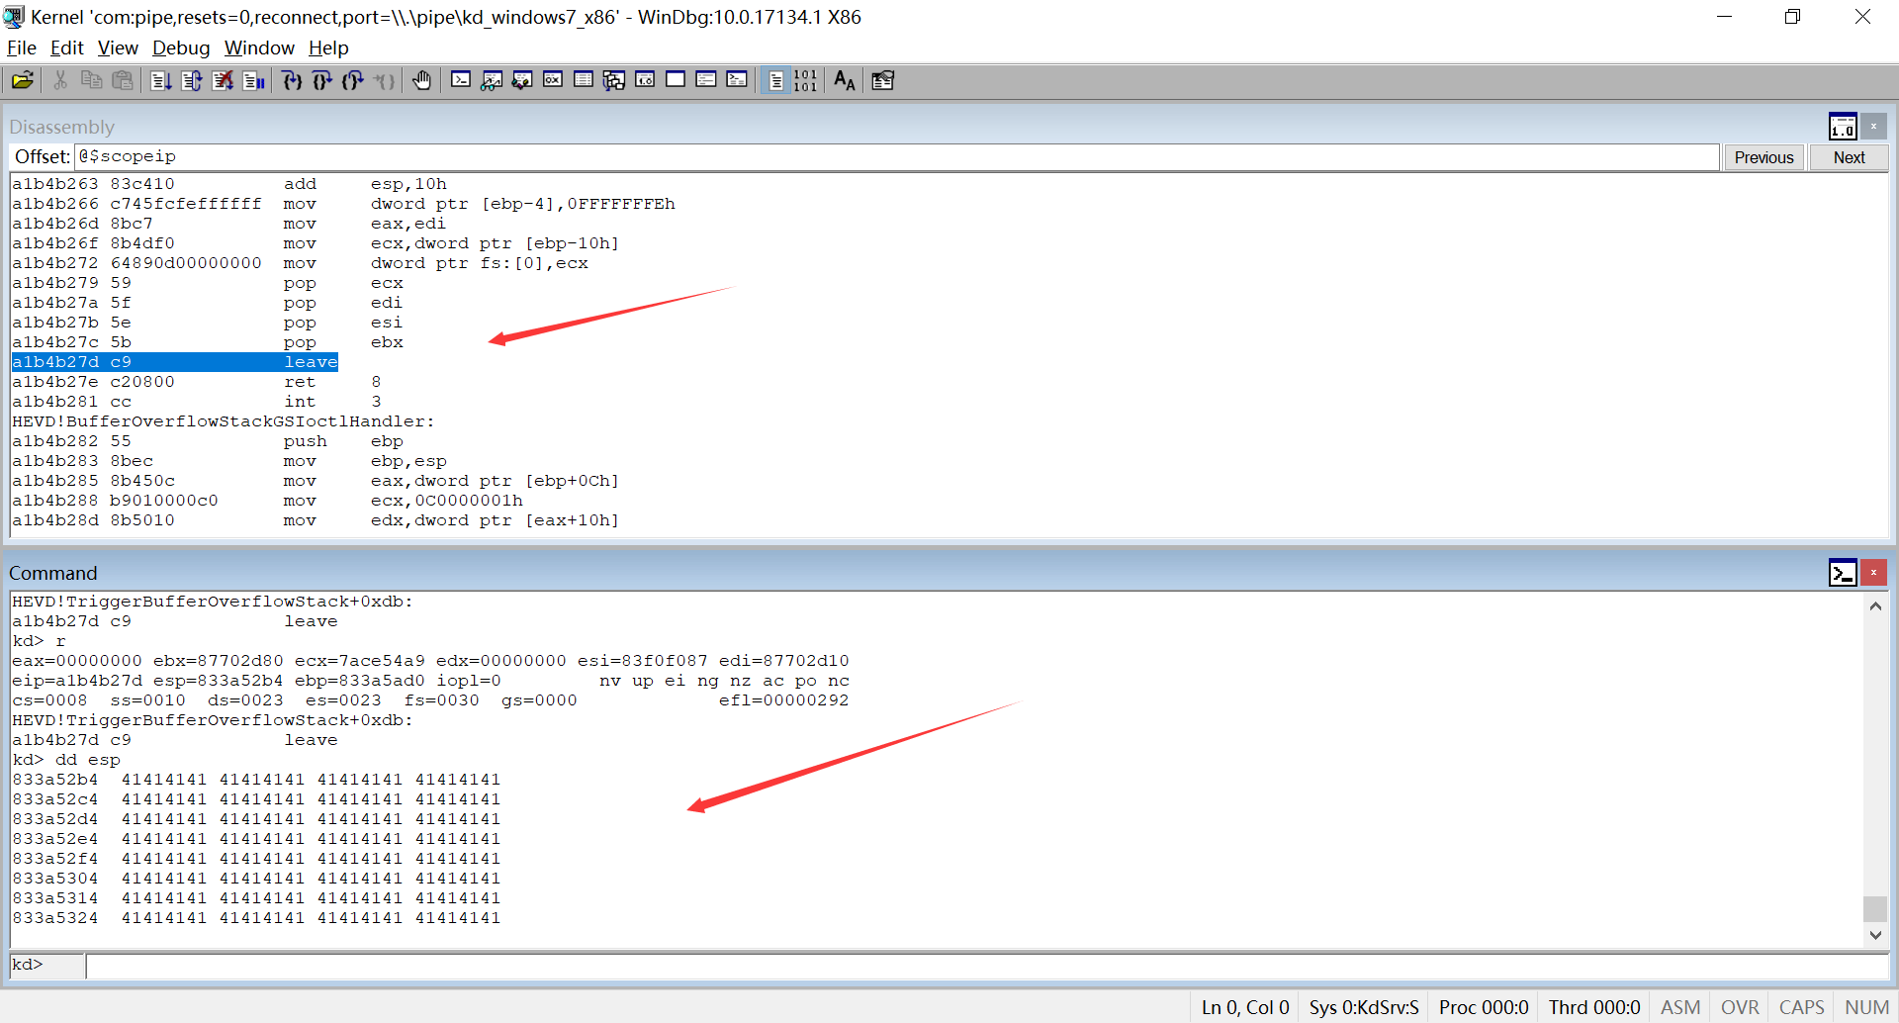Screen dimensions: 1899x1023
Task: Click Command window scrollbar down arrow
Action: pyautogui.click(x=1875, y=935)
